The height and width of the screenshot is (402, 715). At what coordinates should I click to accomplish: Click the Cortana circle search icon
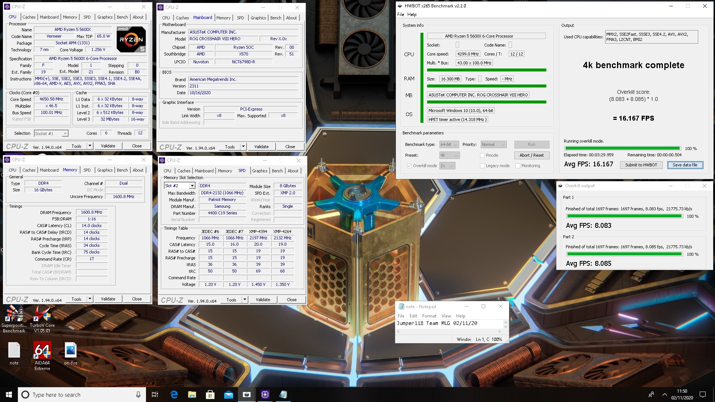(25, 395)
